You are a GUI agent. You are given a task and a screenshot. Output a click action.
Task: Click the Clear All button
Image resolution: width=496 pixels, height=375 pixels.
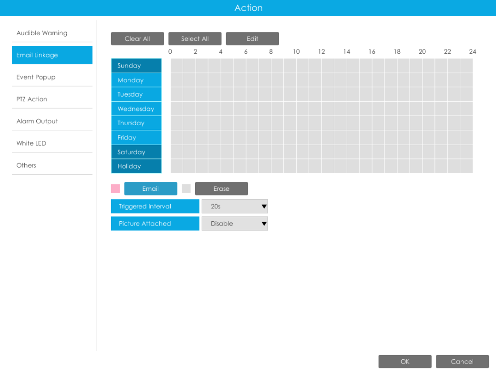pos(137,39)
